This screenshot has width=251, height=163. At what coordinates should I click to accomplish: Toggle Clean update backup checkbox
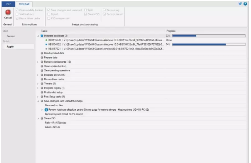tap(17, 10)
